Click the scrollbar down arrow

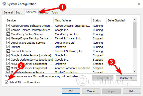tap(134, 71)
